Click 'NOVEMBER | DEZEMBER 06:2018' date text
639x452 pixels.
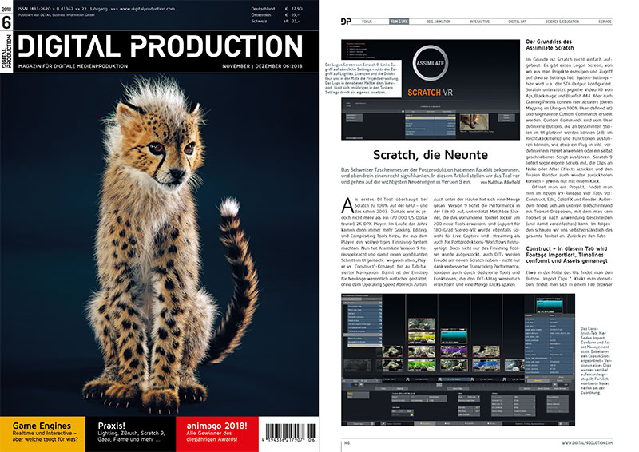pyautogui.click(x=262, y=66)
